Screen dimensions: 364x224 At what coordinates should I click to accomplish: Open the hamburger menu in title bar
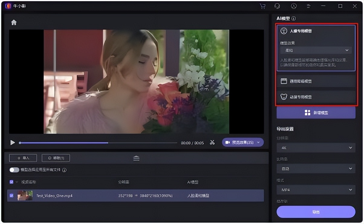pyautogui.click(x=309, y=6)
